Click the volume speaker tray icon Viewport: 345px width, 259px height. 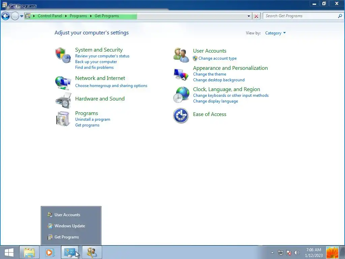coord(297,253)
